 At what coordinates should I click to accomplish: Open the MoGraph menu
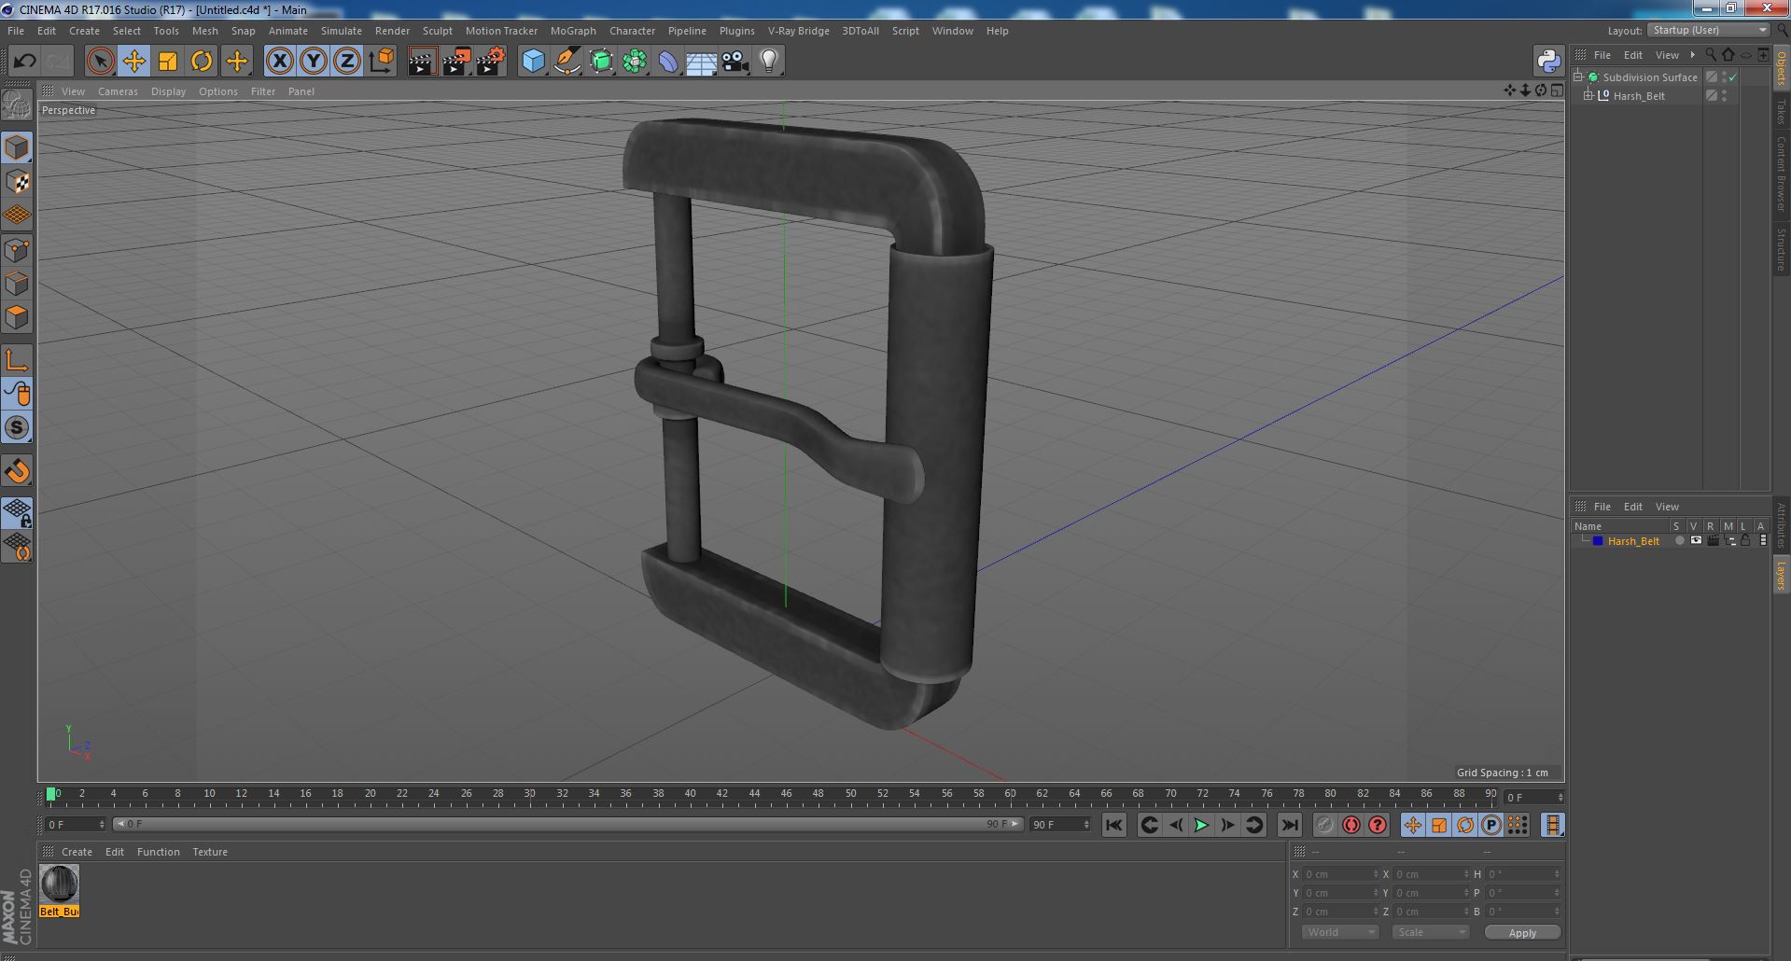(x=573, y=31)
